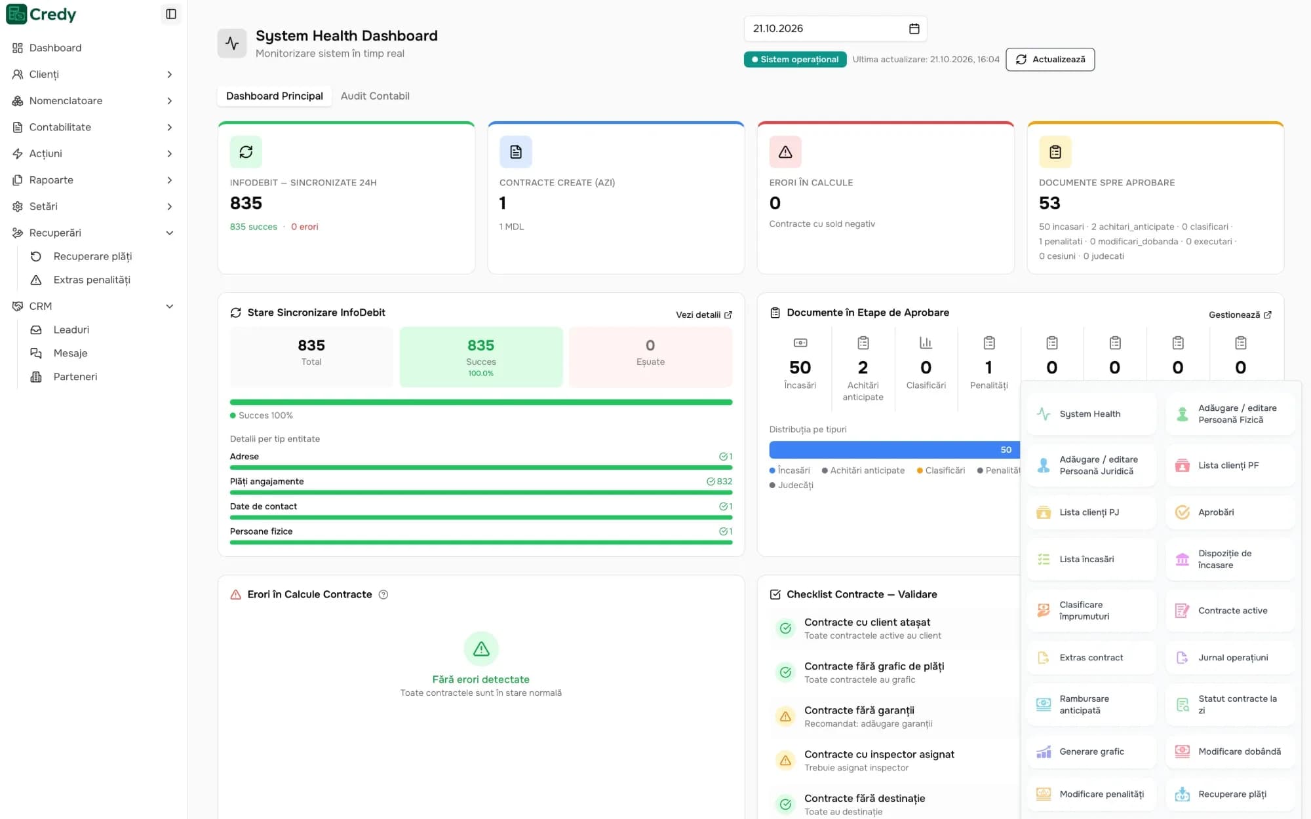Switch to Dashboard Principal tab
The width and height of the screenshot is (1311, 819).
(275, 96)
